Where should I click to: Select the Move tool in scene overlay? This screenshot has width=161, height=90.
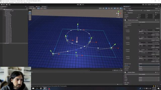tap(30, 13)
